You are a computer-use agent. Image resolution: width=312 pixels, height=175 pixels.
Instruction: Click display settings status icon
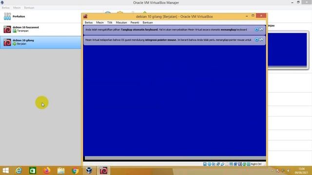[232, 164]
